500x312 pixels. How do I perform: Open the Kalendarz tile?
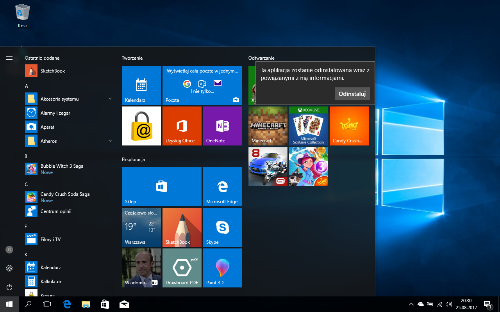[x=141, y=85]
